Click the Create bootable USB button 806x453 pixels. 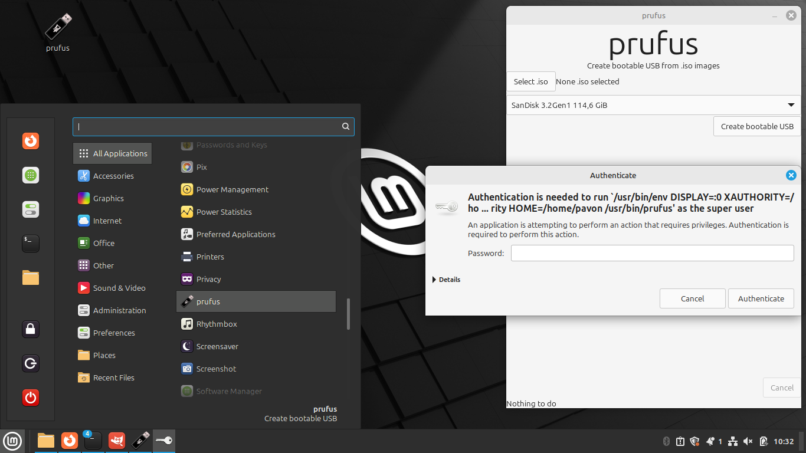point(757,126)
